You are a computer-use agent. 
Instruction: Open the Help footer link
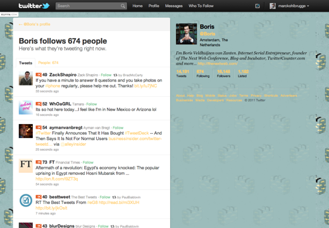pyautogui.click(x=190, y=96)
